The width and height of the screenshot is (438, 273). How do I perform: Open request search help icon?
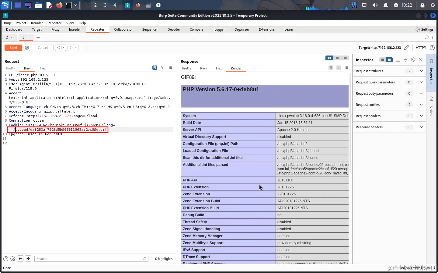click(x=5, y=259)
